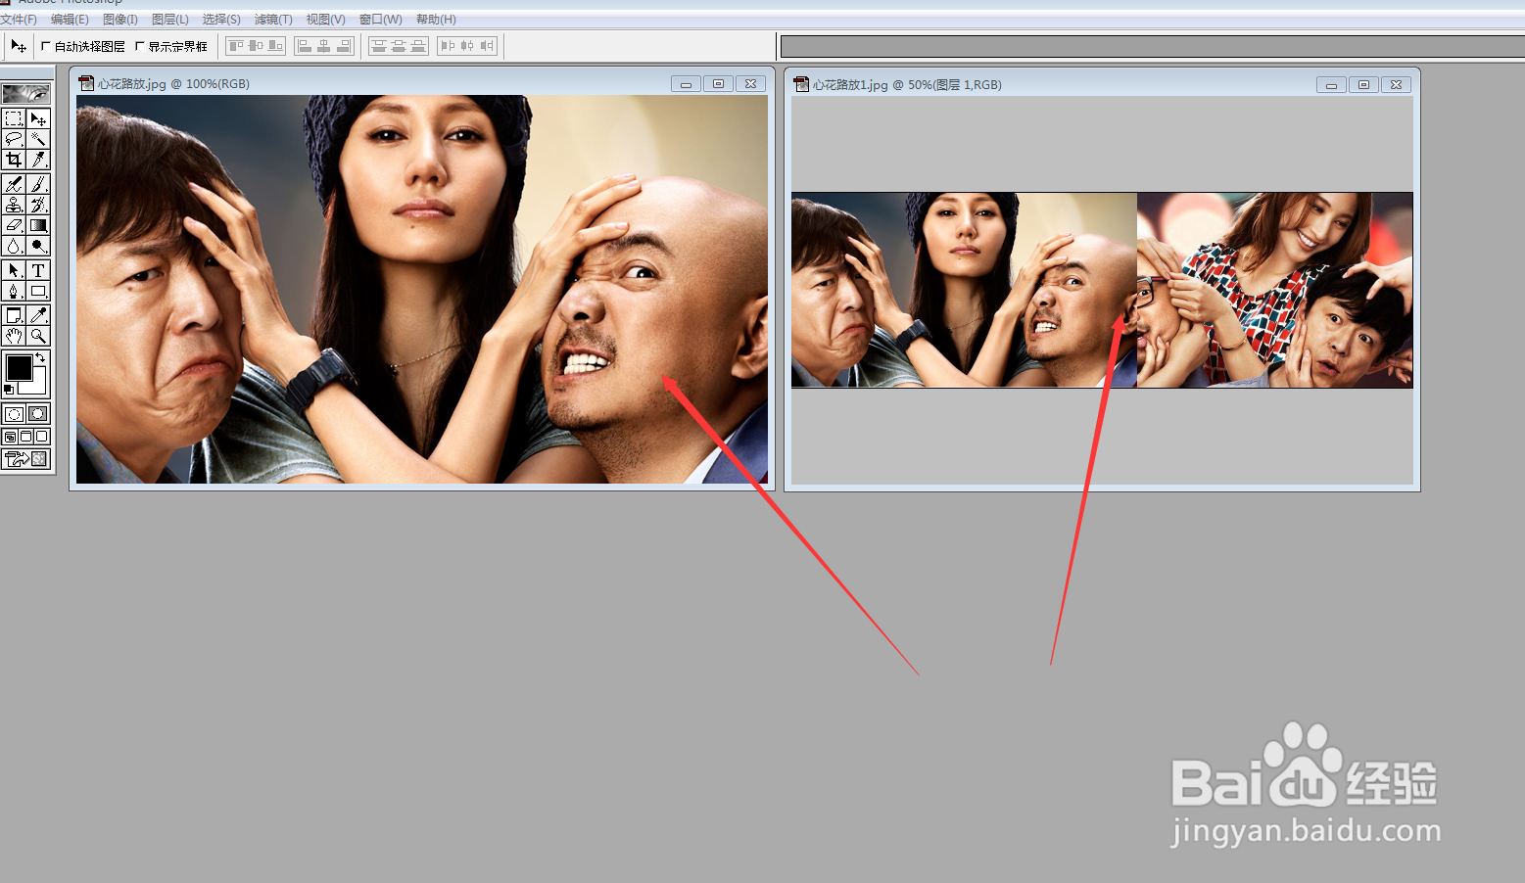The width and height of the screenshot is (1525, 883).
Task: Switch to Standard editing mode
Action: pos(14,413)
